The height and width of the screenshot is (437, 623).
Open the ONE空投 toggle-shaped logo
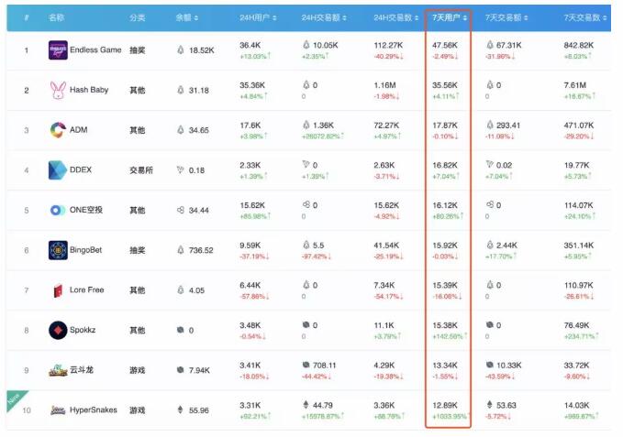tap(58, 210)
